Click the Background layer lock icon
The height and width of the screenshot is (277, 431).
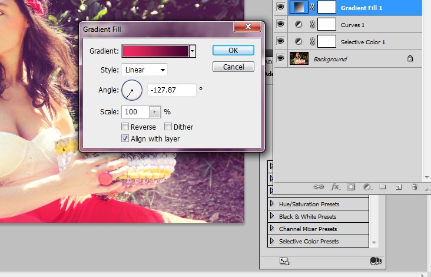[410, 59]
